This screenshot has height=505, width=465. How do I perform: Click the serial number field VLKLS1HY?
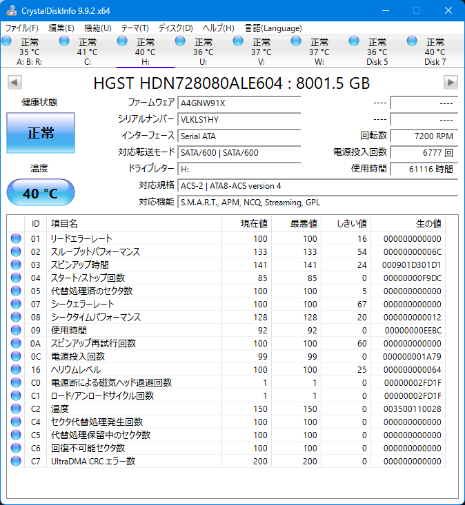coord(239,119)
